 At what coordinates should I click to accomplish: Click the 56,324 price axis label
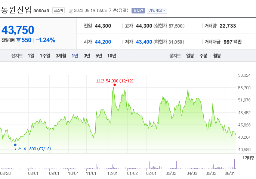point(244,75)
